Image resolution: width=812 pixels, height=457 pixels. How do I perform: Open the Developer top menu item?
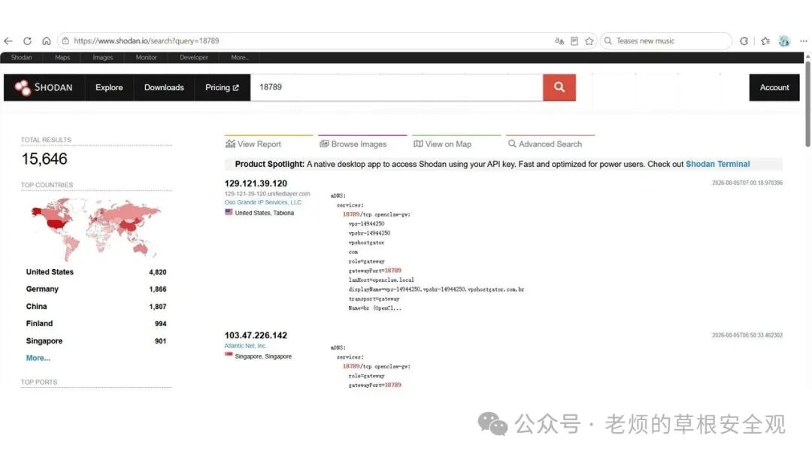point(194,57)
